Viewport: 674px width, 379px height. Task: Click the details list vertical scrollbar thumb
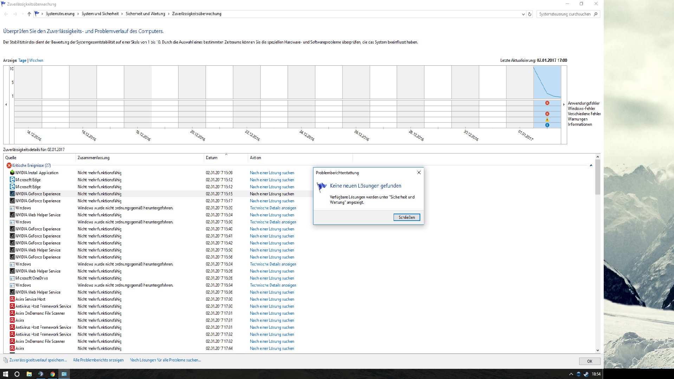597,177
